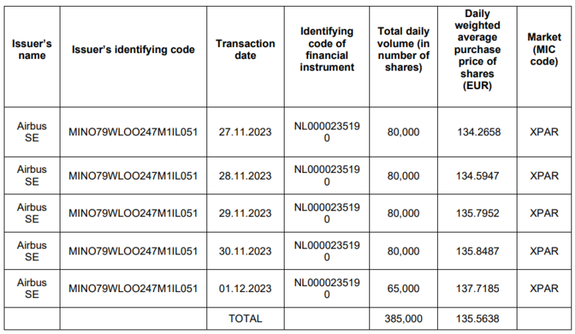Select the "Total daily volume" header cell
This screenshot has width=575, height=334.
coord(403,50)
